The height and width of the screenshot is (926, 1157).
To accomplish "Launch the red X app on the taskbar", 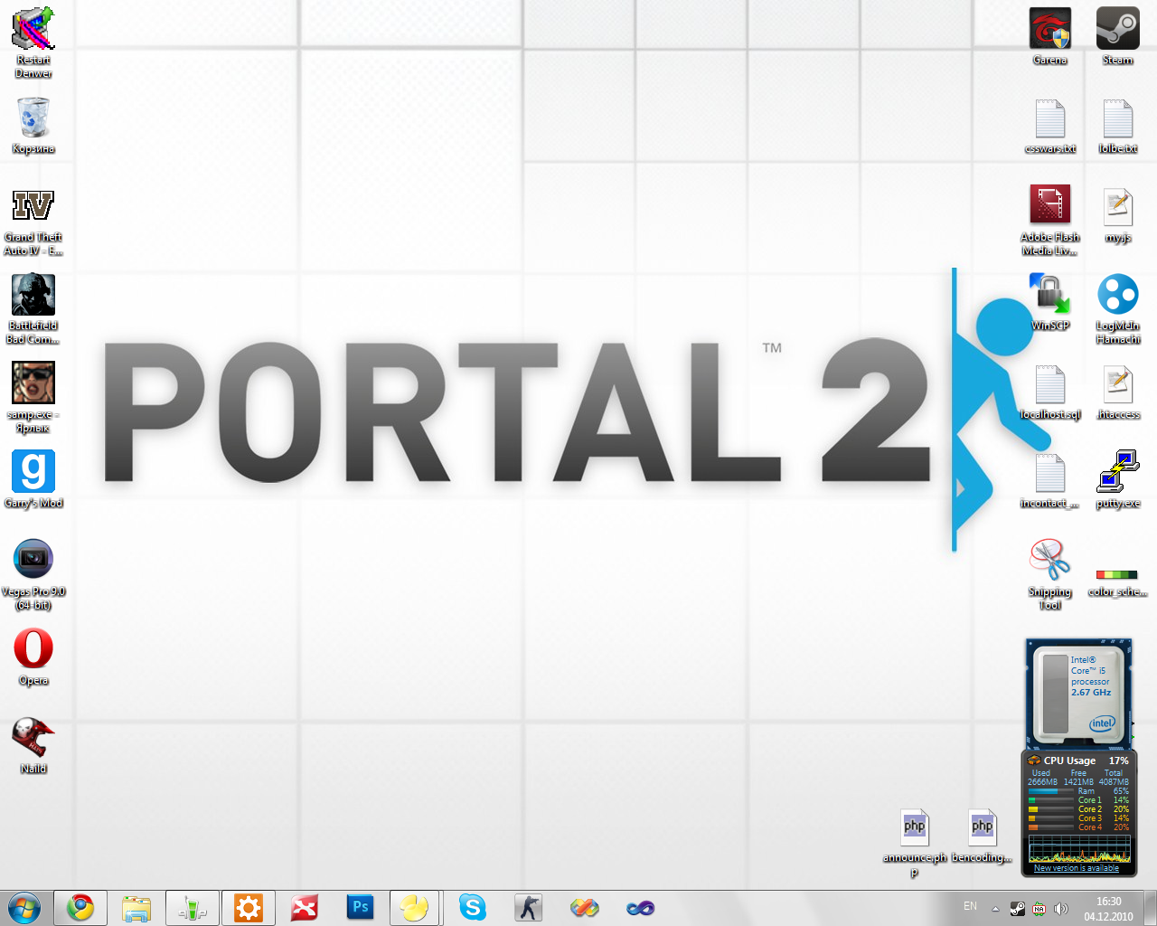I will click(x=305, y=908).
